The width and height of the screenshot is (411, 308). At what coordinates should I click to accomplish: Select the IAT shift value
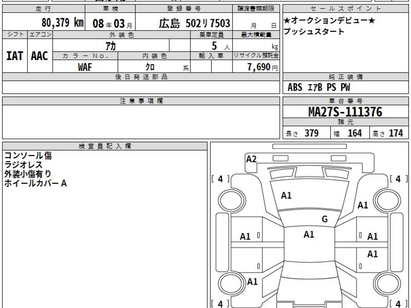(x=15, y=56)
